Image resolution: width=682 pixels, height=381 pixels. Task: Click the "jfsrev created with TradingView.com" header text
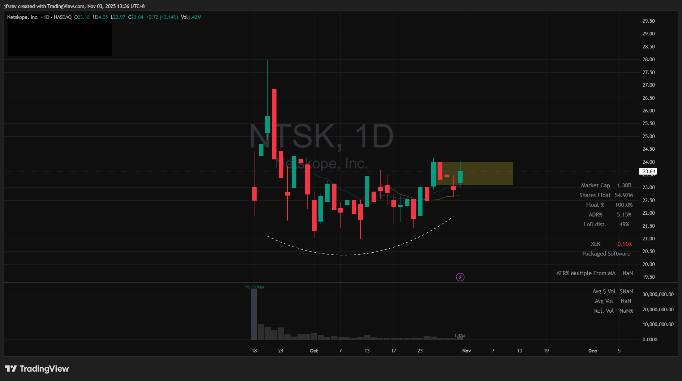click(44, 6)
